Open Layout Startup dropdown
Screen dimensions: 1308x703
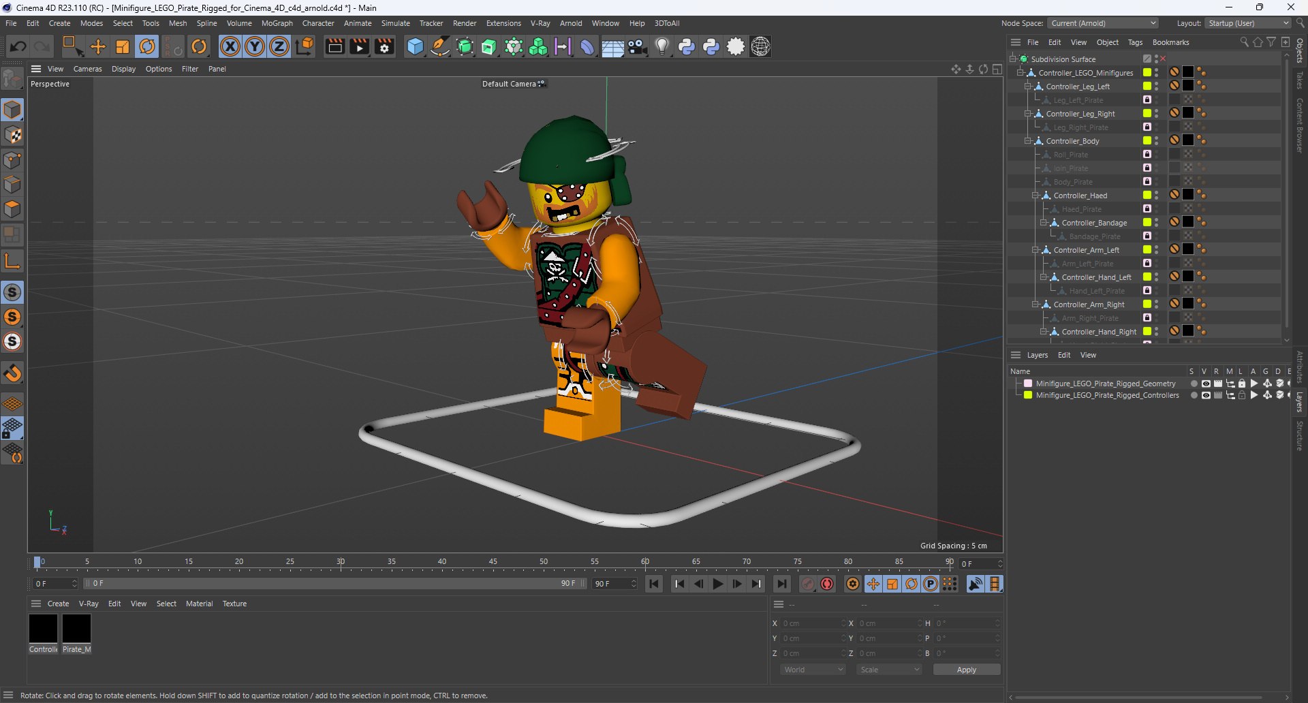coord(1248,23)
